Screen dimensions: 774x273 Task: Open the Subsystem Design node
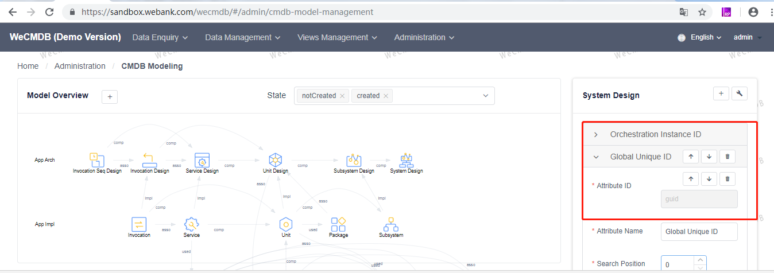(x=354, y=163)
